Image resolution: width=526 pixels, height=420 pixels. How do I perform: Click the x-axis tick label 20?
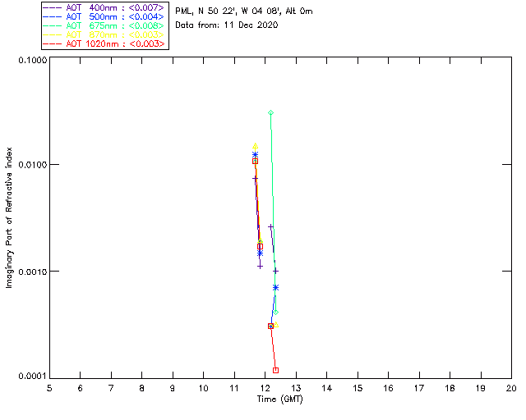511,388
